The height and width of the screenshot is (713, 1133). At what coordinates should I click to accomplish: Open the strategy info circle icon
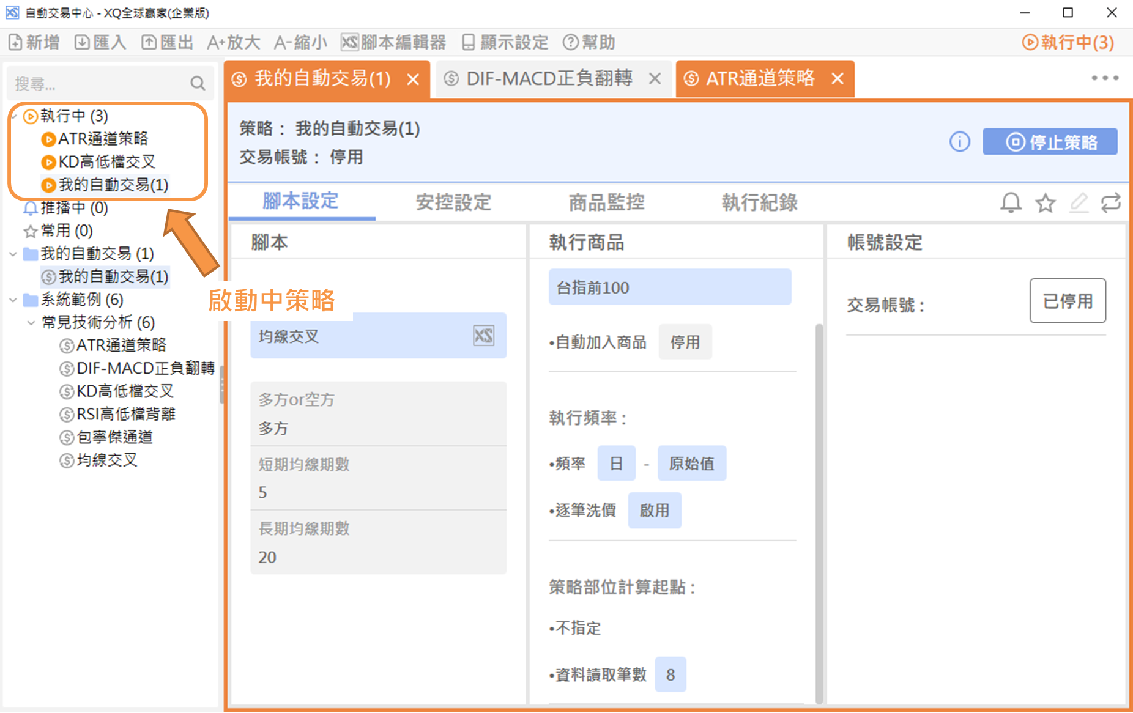pos(959,142)
